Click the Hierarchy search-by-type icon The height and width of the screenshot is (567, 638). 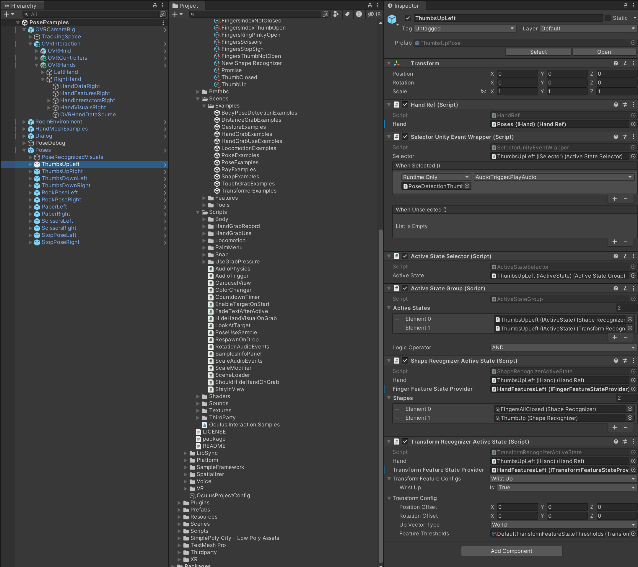tap(163, 14)
